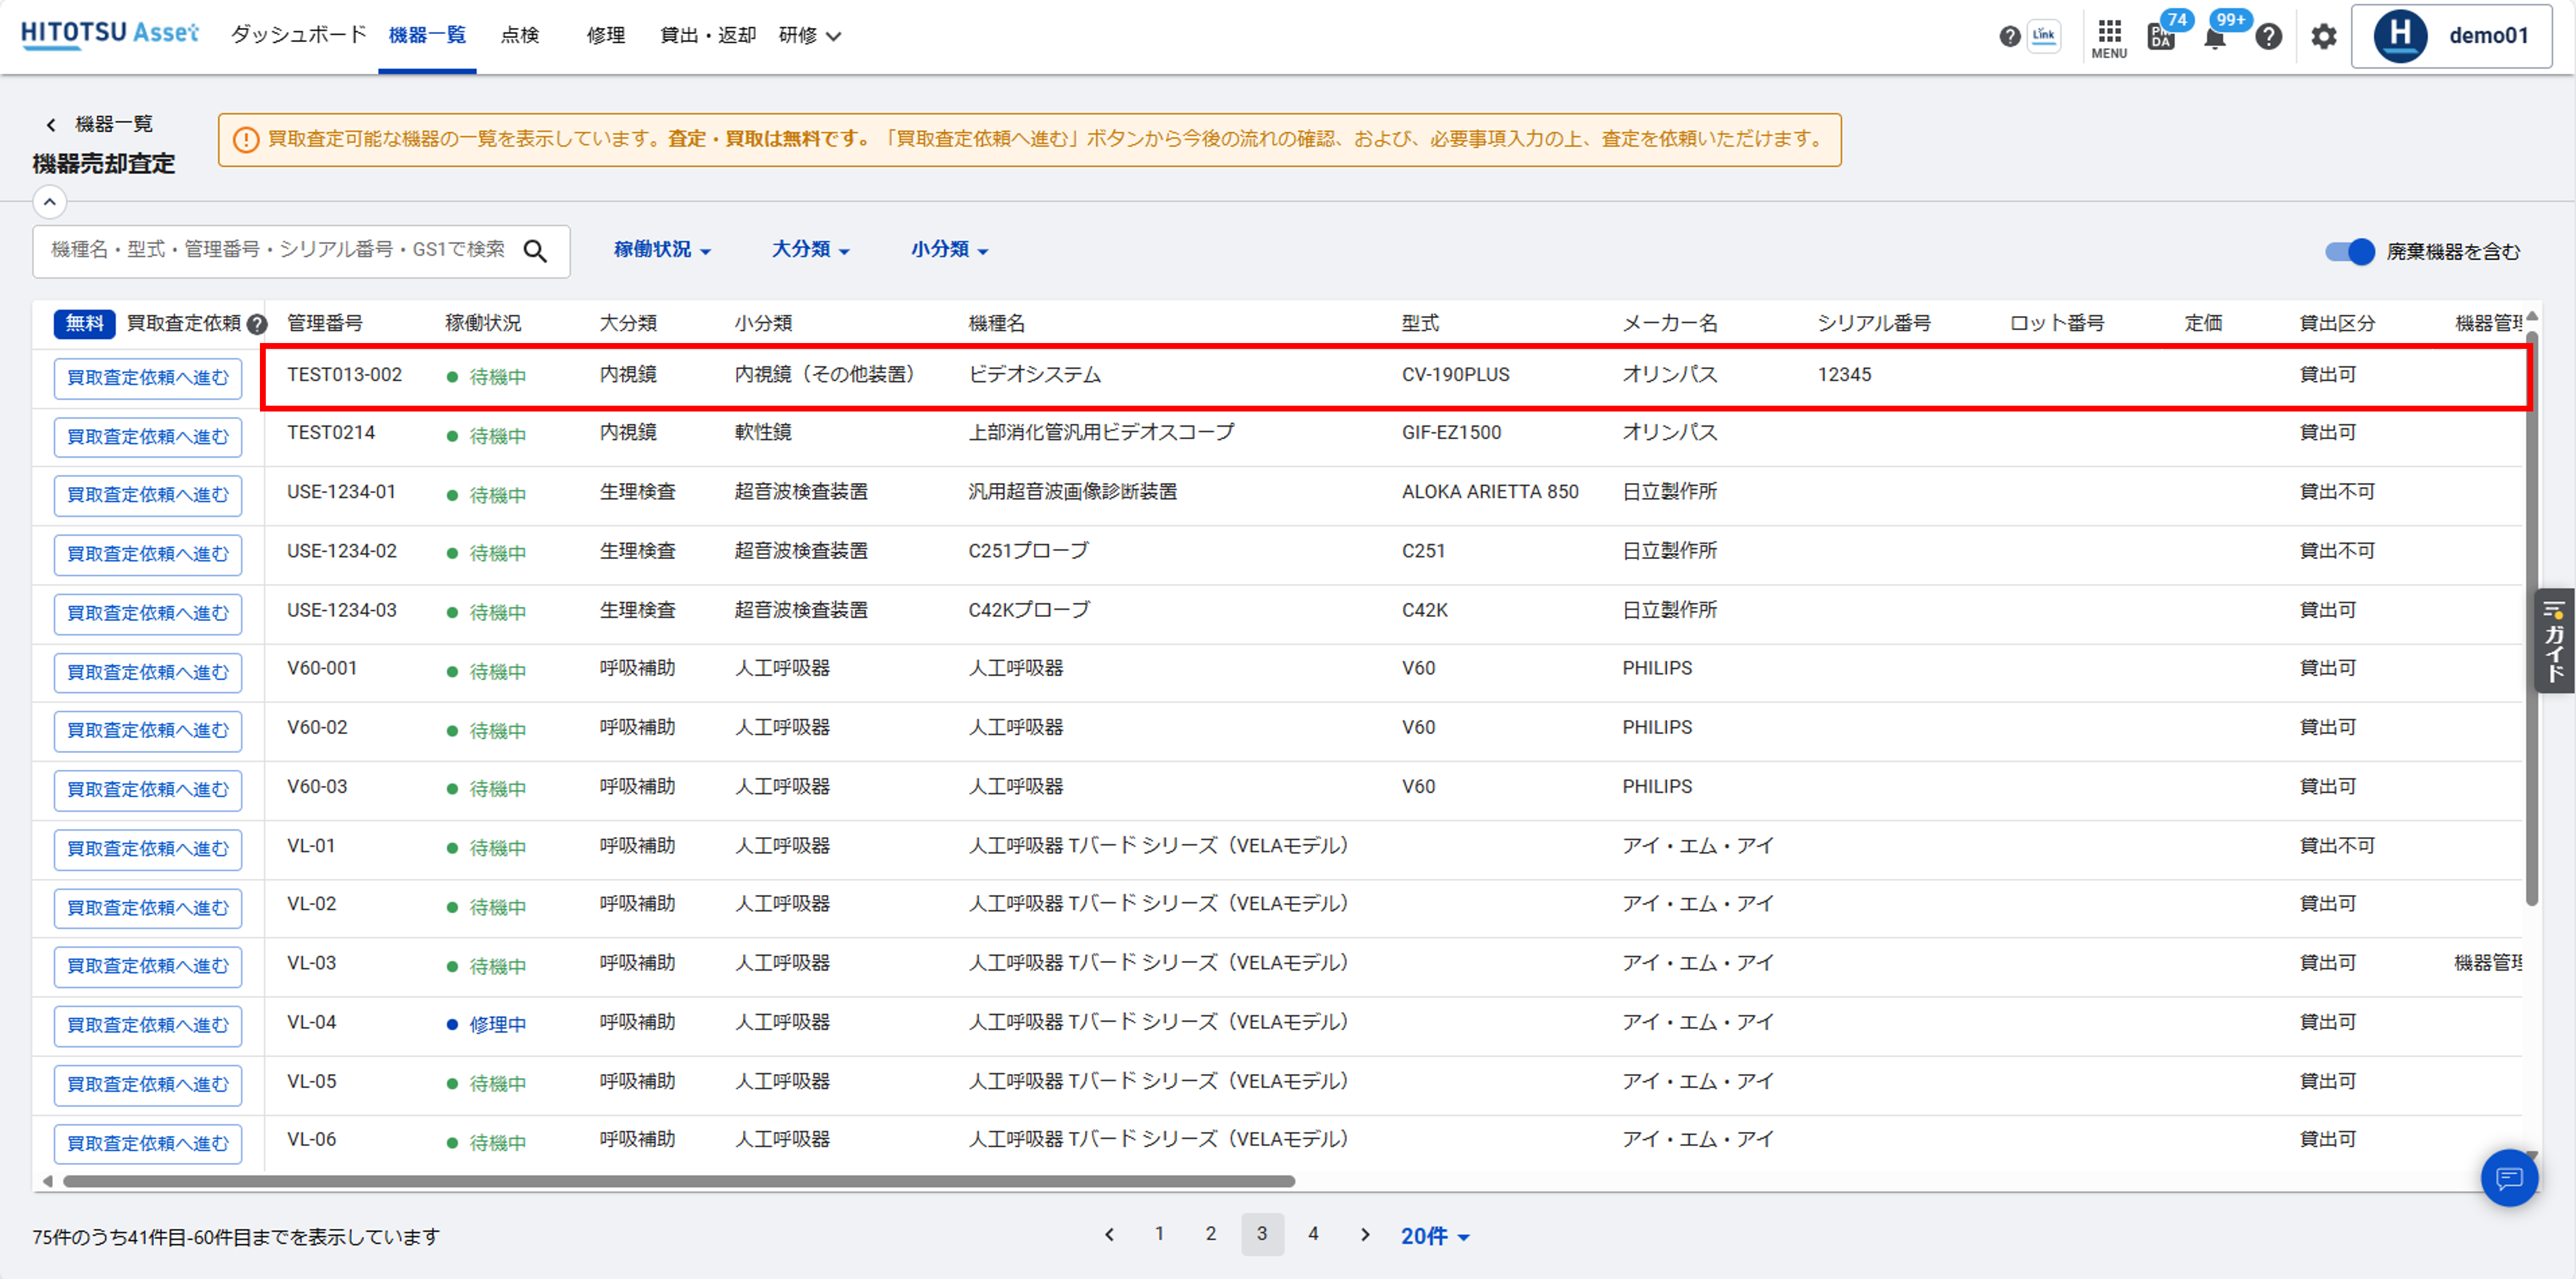Click the 待機中 status for VL-05
The width and height of the screenshot is (2576, 1279).
point(487,1084)
